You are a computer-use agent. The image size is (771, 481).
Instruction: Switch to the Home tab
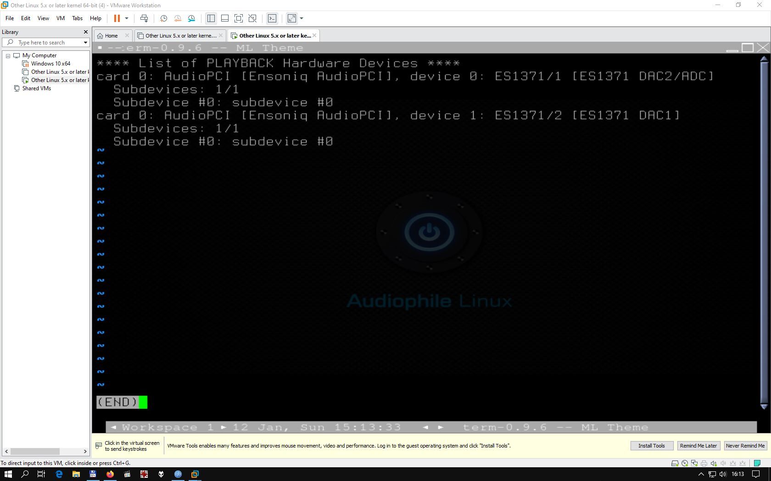pyautogui.click(x=111, y=36)
